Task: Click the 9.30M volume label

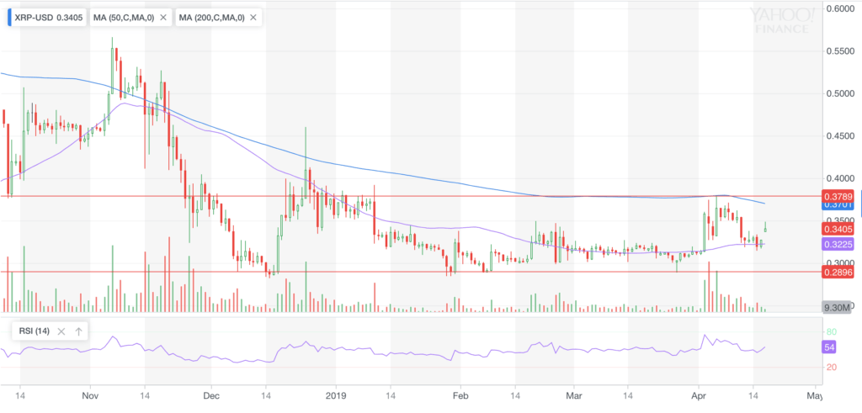Action: tap(838, 308)
